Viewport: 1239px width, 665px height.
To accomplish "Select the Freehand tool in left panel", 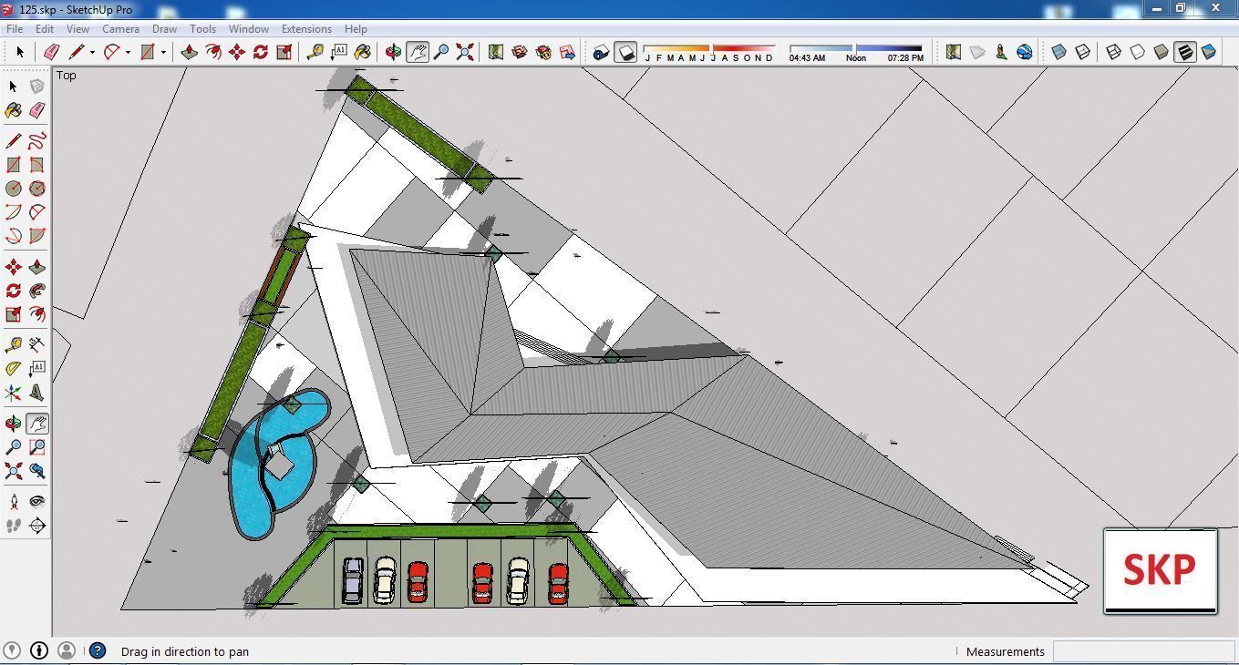I will point(36,141).
